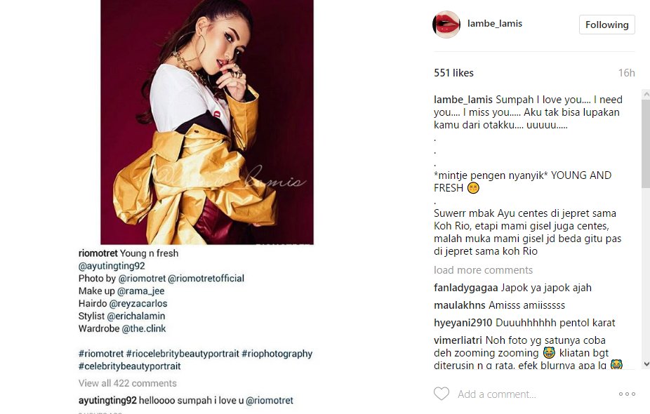
Task: Open the @ayutingting92 mention link
Action: click(112, 266)
